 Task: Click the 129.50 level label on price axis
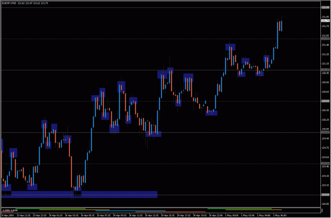325,163
